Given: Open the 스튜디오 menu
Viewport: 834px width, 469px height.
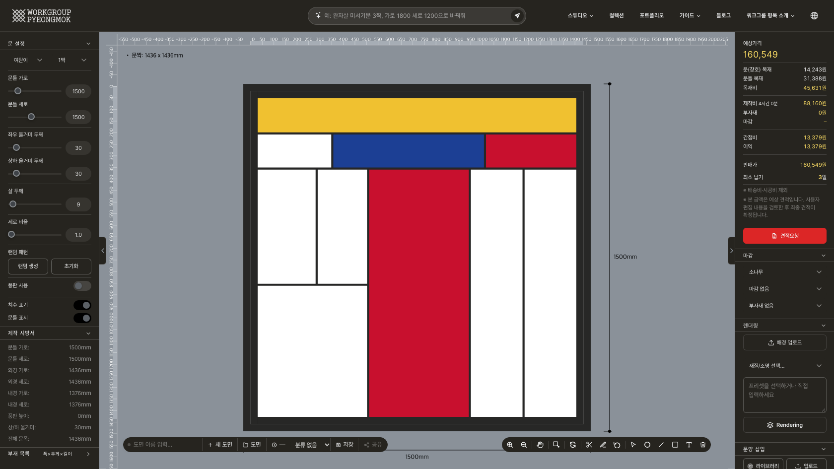Looking at the screenshot, I should [x=580, y=16].
